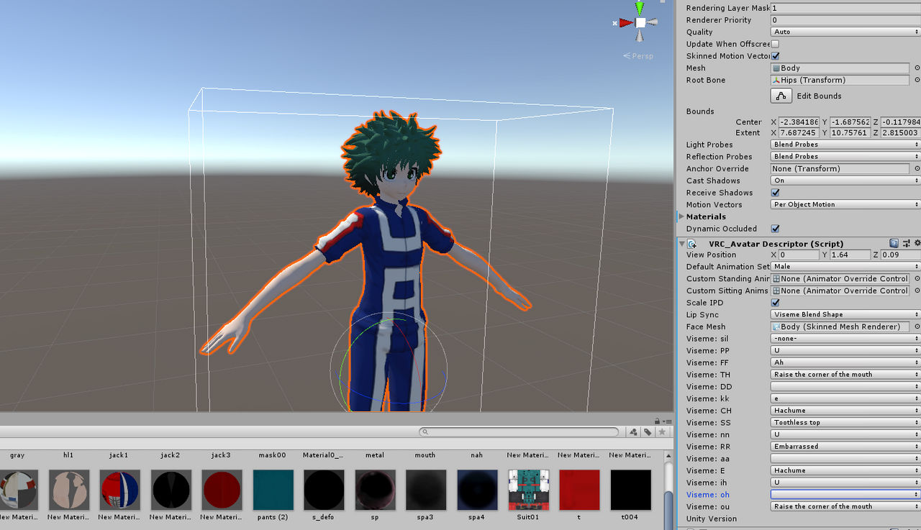Click the View Position Z field

(902, 255)
